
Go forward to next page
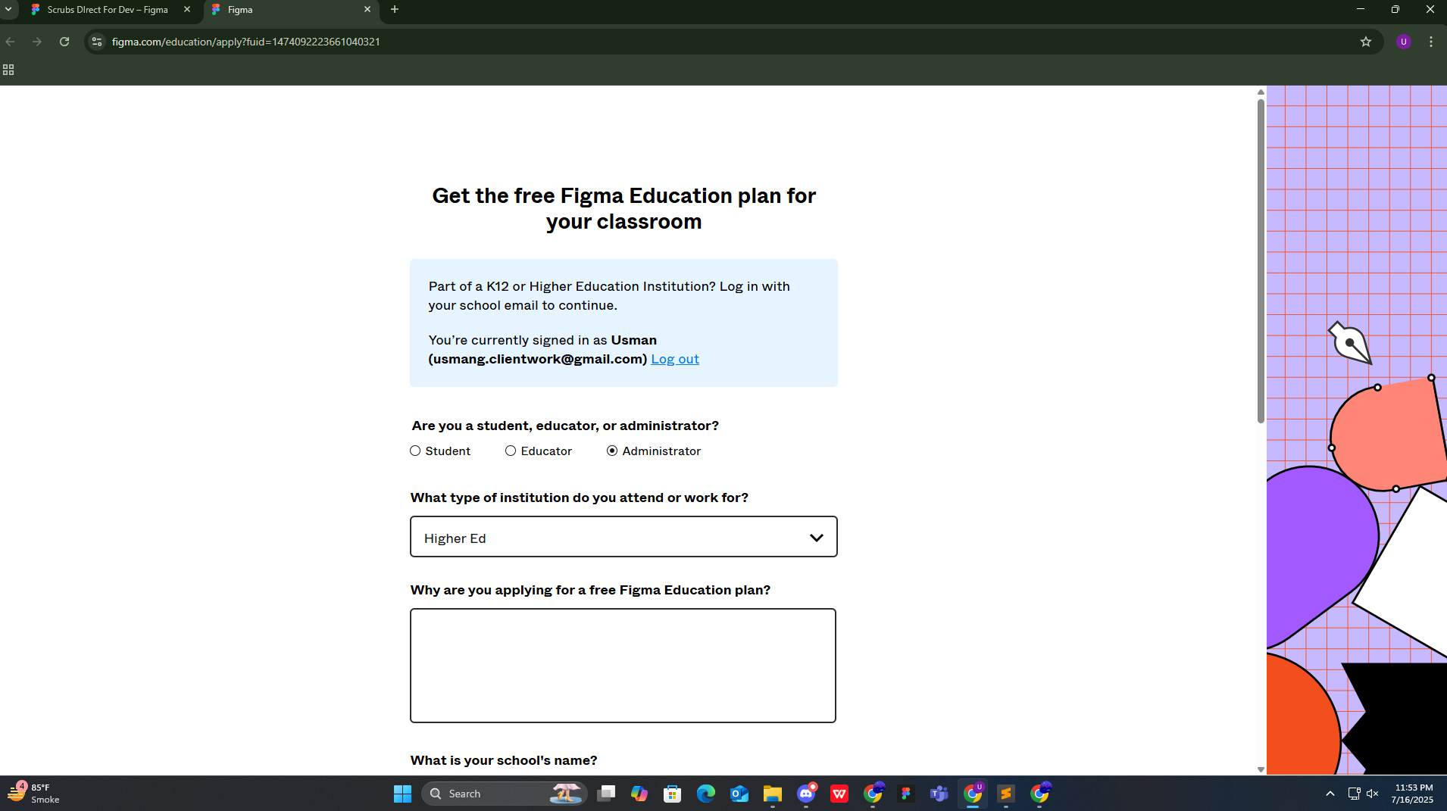37,42
